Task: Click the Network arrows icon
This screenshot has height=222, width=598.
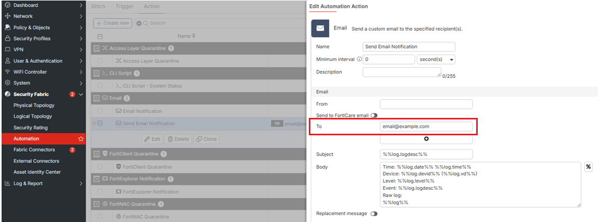Action: click(7, 16)
